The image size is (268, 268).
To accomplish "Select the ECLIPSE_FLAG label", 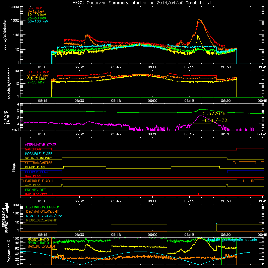I will 37,172.
